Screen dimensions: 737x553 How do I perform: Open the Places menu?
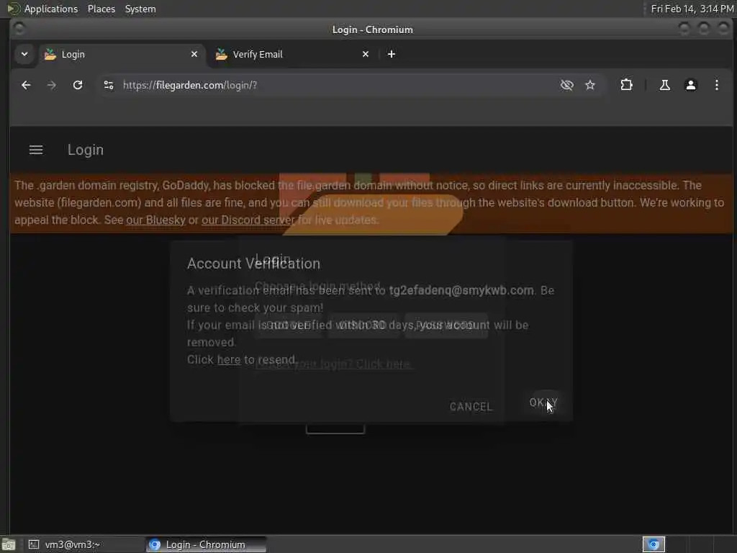coord(101,9)
